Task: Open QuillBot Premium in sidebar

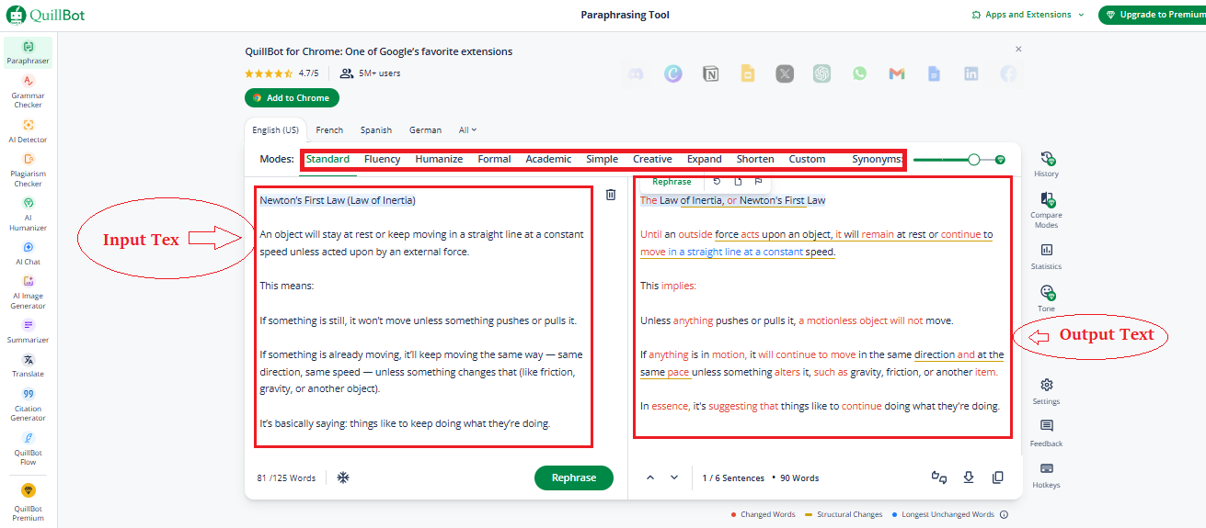Action: (28, 501)
